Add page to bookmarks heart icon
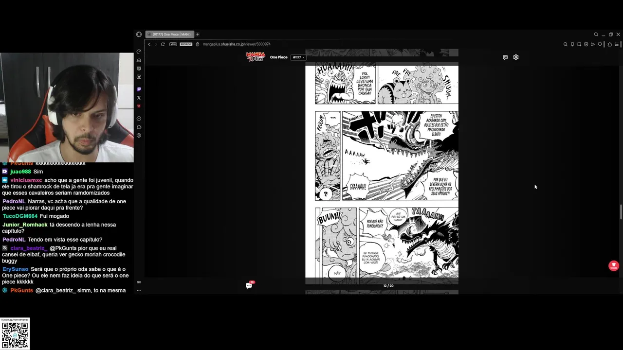 pyautogui.click(x=600, y=44)
